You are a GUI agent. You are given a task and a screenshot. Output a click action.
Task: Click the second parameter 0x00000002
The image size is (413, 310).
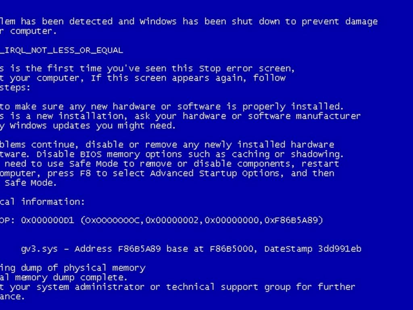pyautogui.click(x=172, y=220)
